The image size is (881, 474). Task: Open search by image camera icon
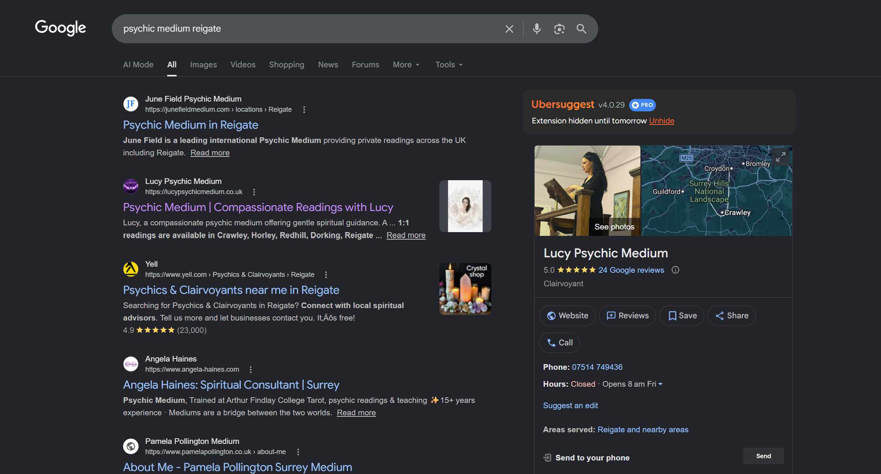coord(559,29)
